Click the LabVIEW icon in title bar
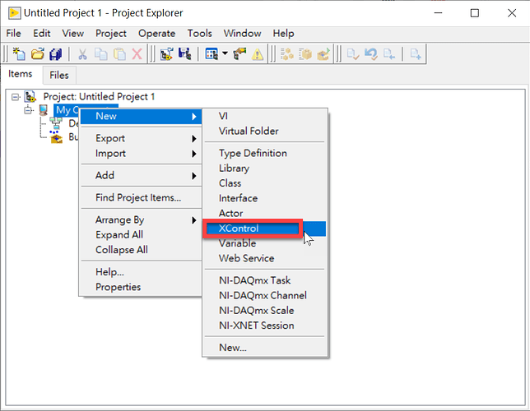The height and width of the screenshot is (411, 530). click(x=13, y=13)
